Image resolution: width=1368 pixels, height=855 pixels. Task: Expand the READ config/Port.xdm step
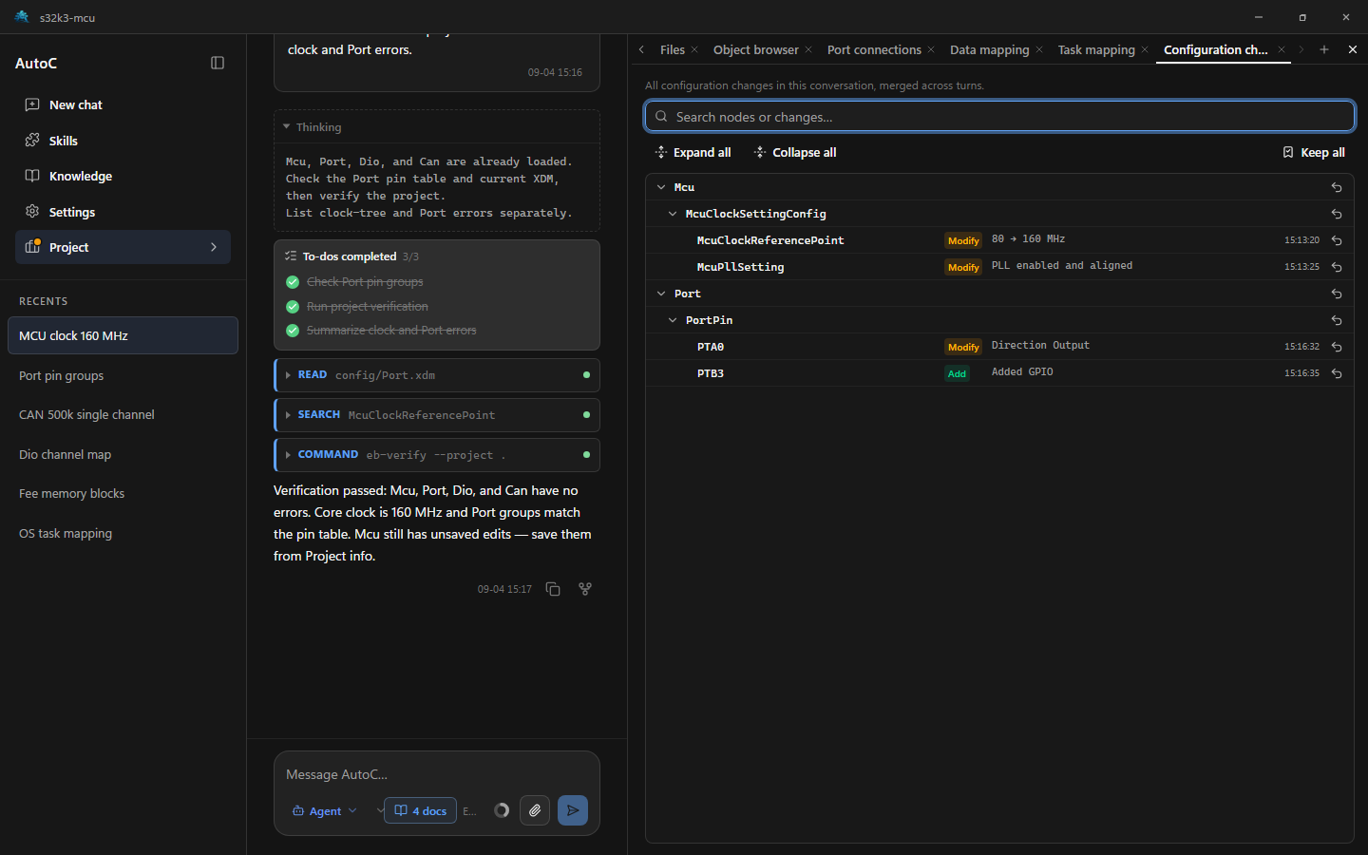tap(437, 375)
